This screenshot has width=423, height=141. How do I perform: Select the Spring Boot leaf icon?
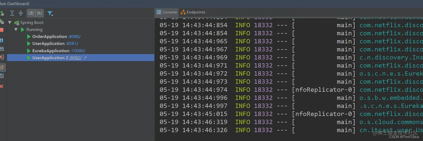coord(17,23)
